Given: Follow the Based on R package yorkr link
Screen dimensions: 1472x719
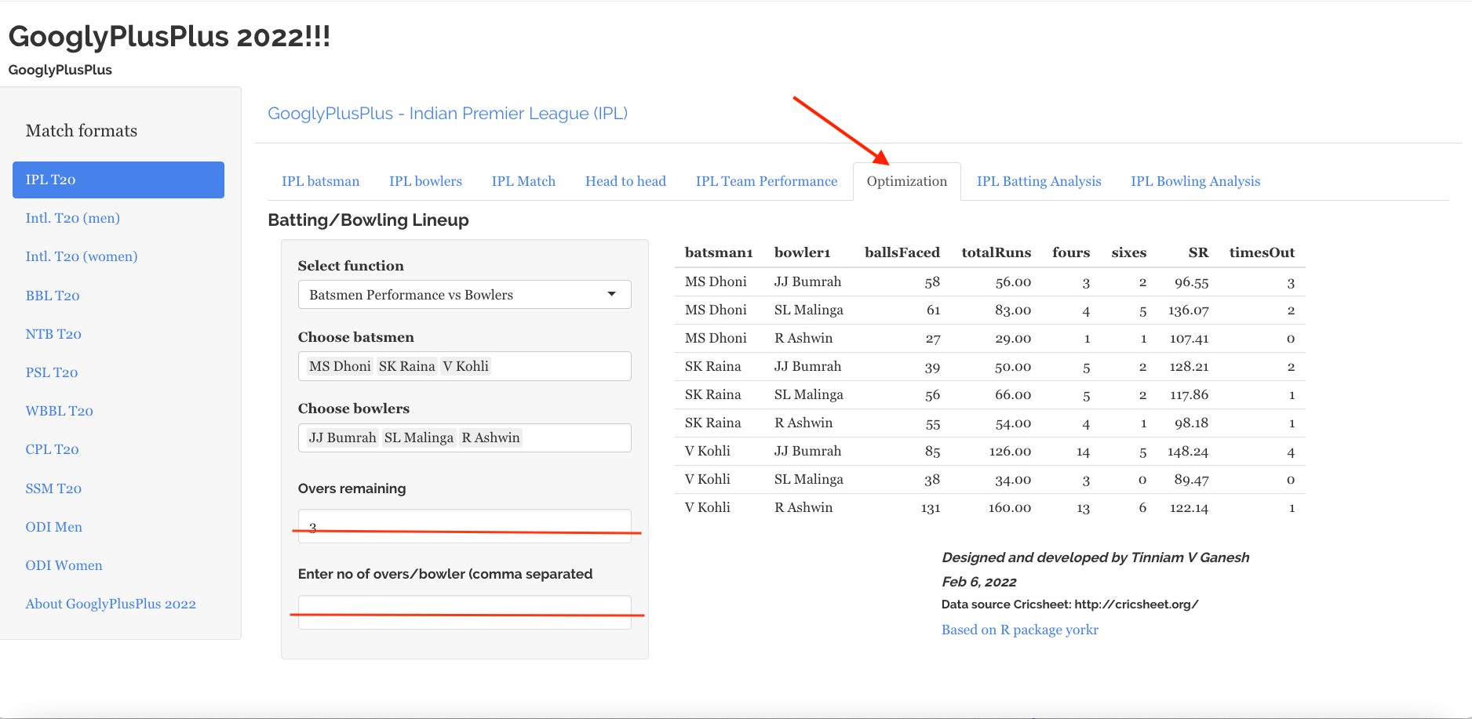Looking at the screenshot, I should point(1019,630).
